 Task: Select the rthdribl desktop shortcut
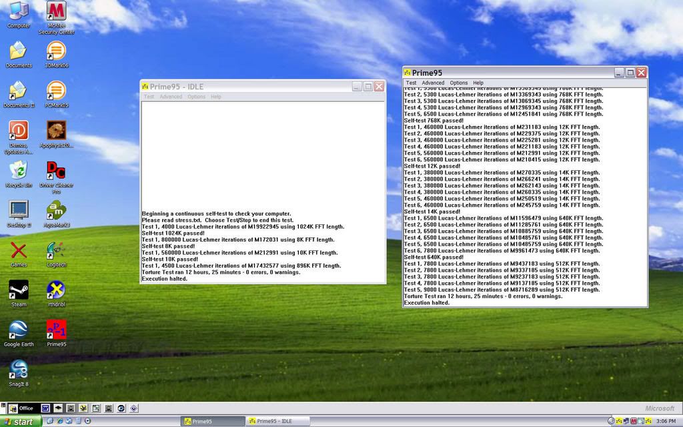56,294
